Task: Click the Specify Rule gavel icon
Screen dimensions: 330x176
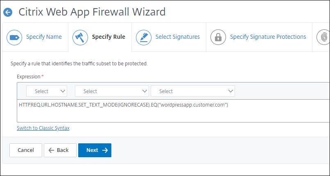Action: (80, 37)
